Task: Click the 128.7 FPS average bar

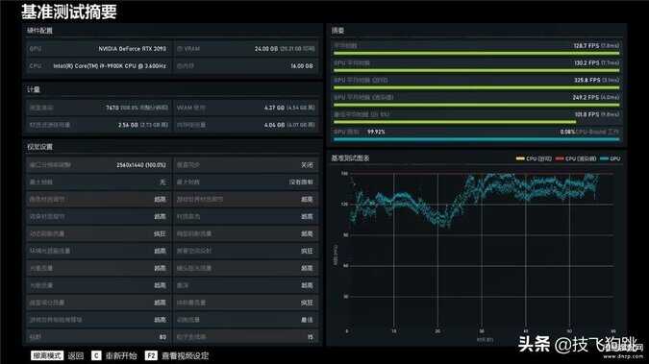Action: click(476, 53)
